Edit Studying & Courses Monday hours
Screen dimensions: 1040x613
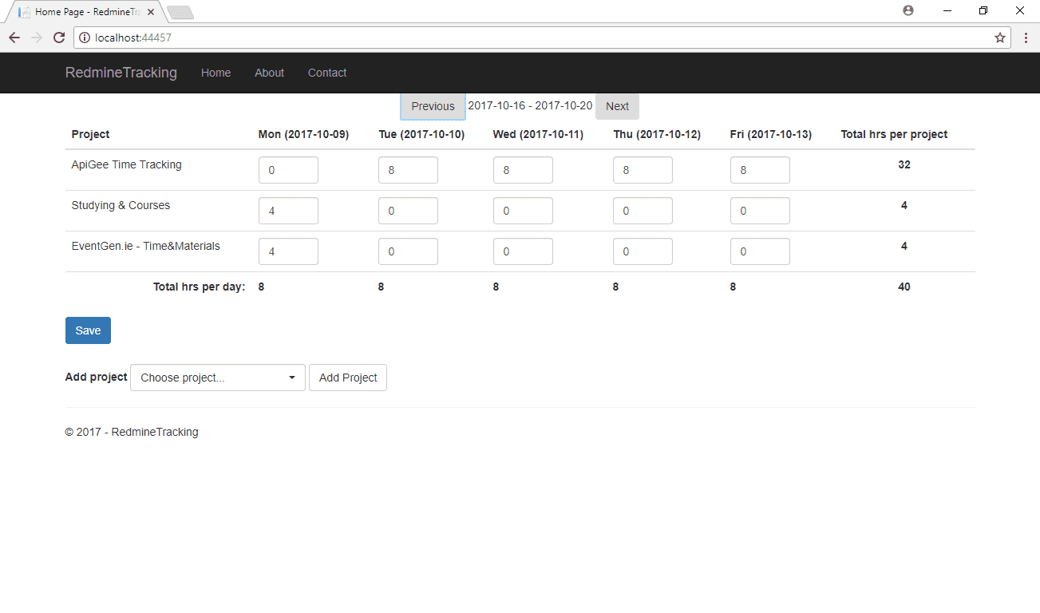[x=288, y=211]
